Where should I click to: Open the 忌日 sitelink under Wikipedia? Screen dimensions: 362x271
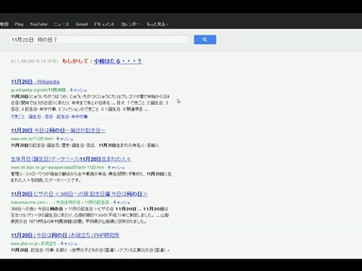(x=49, y=117)
